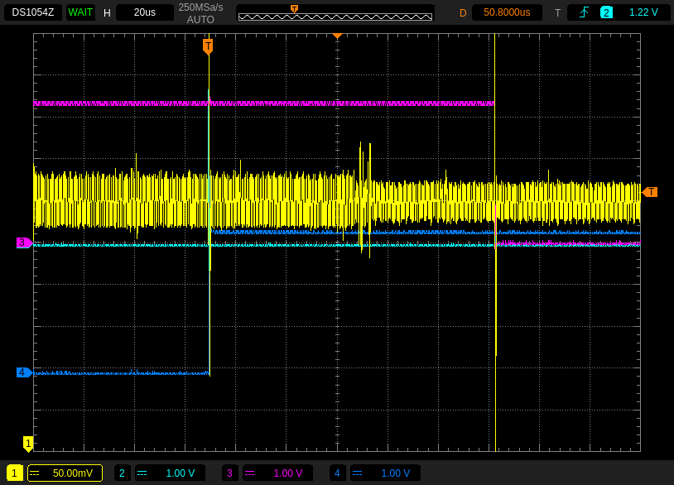Screen dimensions: 674x485
Task: Select the yellow channel 1 ground marker
Action: [28, 444]
